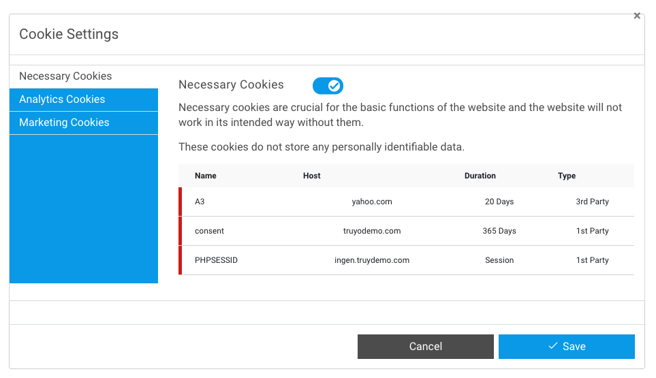Switch to the Analytics Cookies tab
Viewport: 656px width, 378px height.
point(62,99)
